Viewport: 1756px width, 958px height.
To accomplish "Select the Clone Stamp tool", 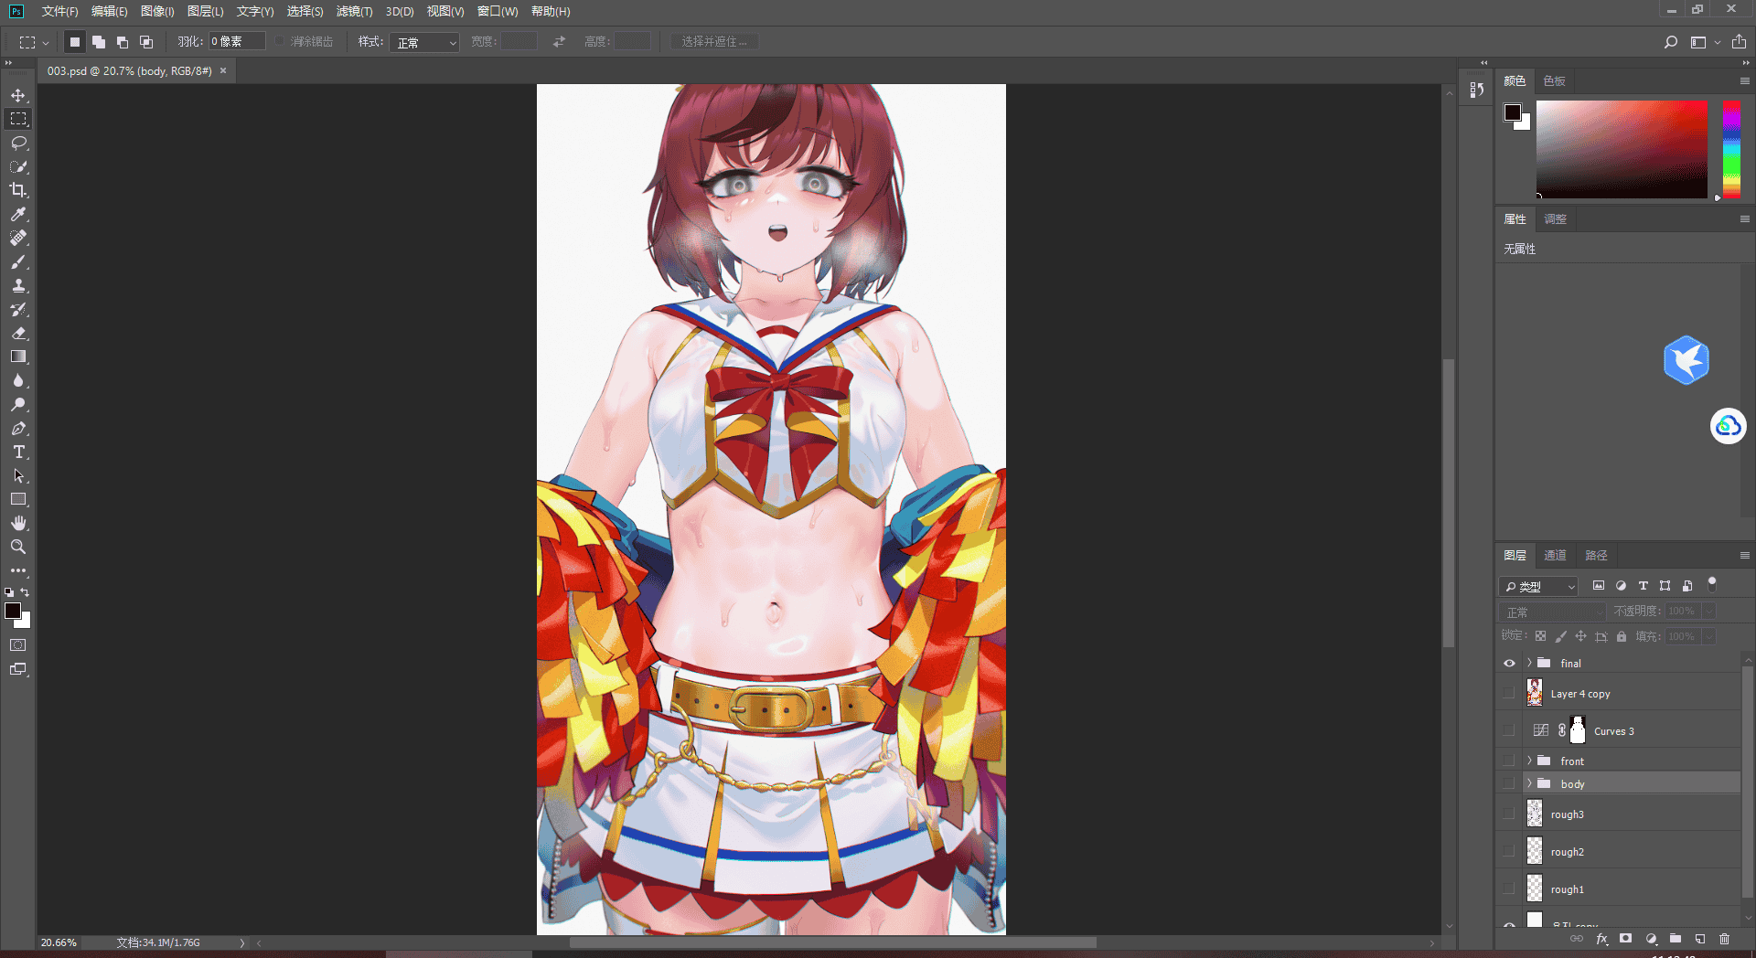I will (x=18, y=285).
